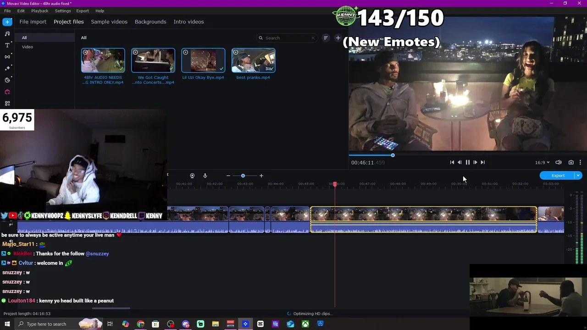This screenshot has width=587, height=330.
Task: Click the Windows taskbar search box
Action: tap(59, 324)
